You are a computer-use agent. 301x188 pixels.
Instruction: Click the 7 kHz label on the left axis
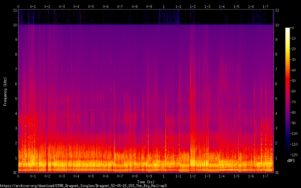pos(15,69)
